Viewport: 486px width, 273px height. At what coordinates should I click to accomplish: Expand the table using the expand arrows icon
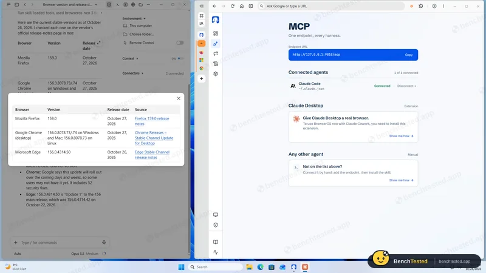[x=98, y=43]
